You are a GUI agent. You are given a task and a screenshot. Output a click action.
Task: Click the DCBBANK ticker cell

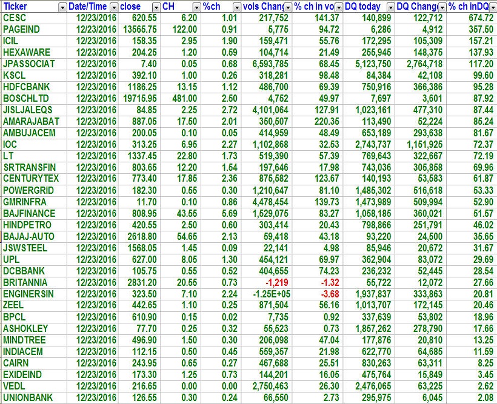coord(33,271)
